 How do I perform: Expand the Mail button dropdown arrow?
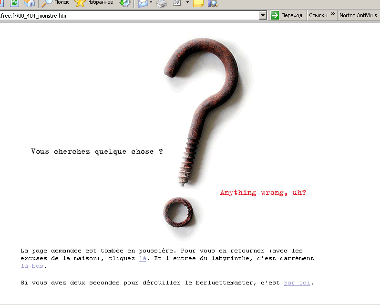click(x=151, y=3)
